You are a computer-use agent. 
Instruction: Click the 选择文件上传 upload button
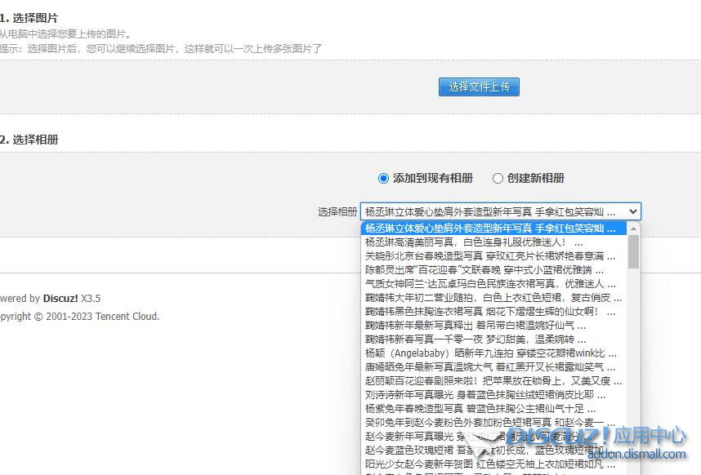coord(479,87)
